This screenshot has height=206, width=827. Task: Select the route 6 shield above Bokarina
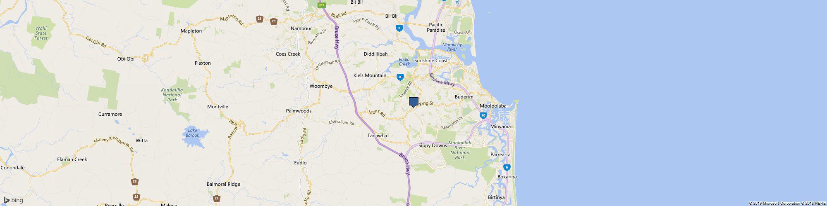point(507,168)
